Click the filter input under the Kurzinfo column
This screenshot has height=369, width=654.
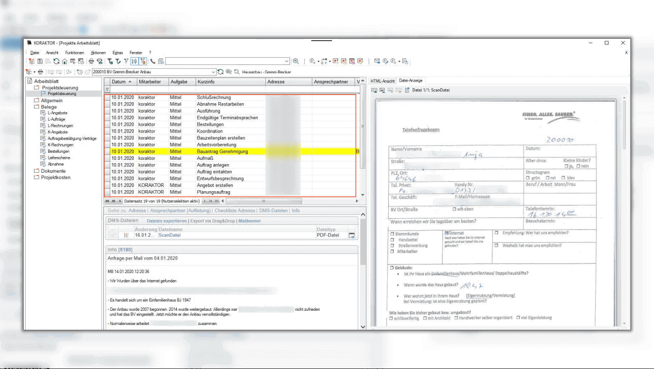[x=230, y=89]
